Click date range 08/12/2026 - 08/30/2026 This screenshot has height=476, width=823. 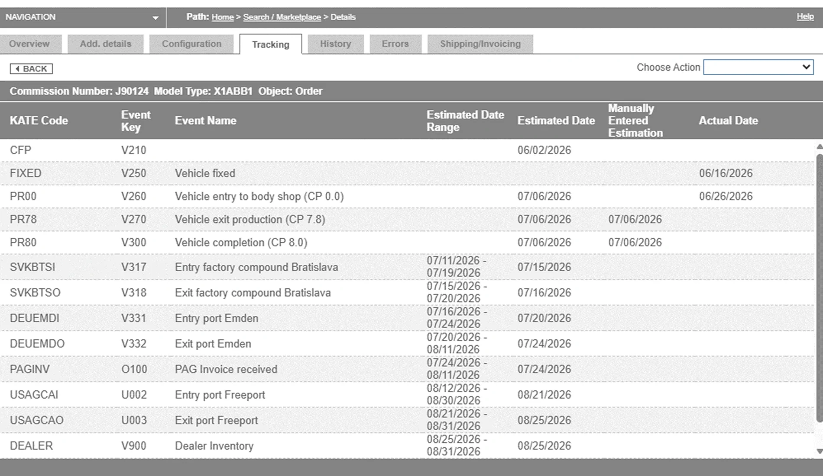coord(457,394)
